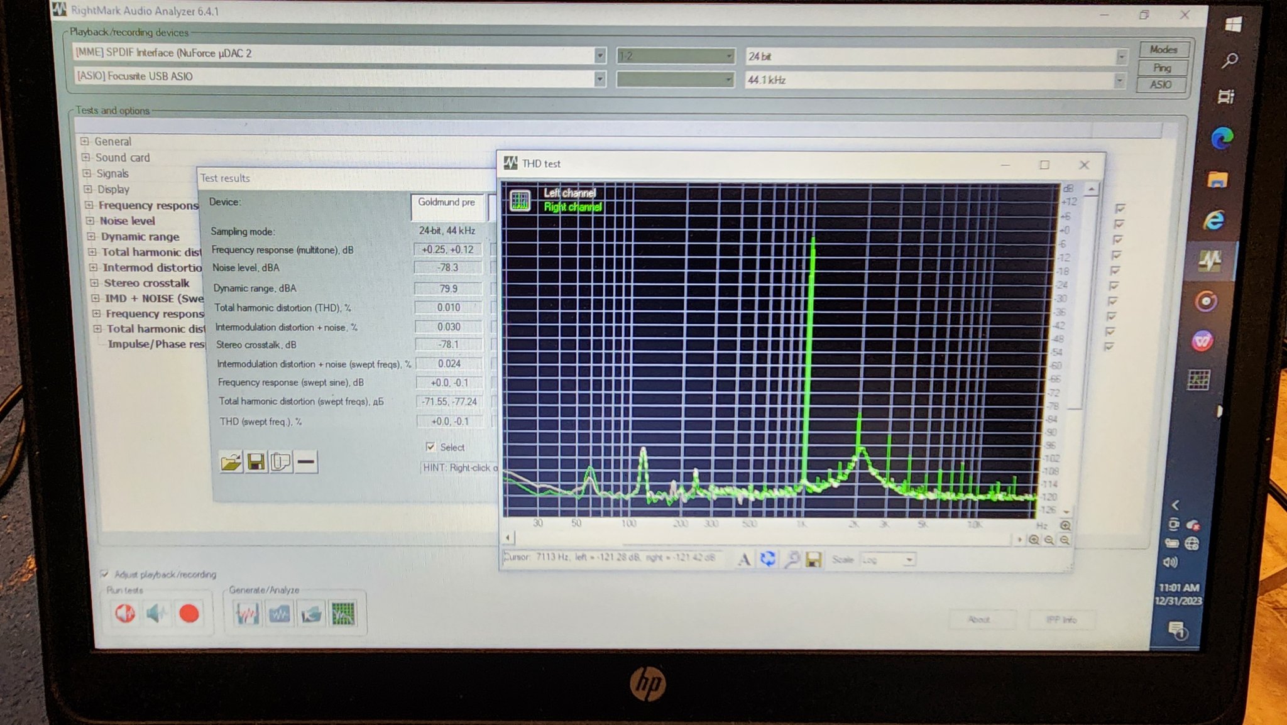
Task: Click the ASIO button
Action: tap(1161, 84)
